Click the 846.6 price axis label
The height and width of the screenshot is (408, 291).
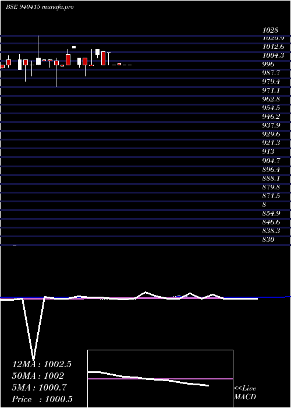[x=271, y=223]
